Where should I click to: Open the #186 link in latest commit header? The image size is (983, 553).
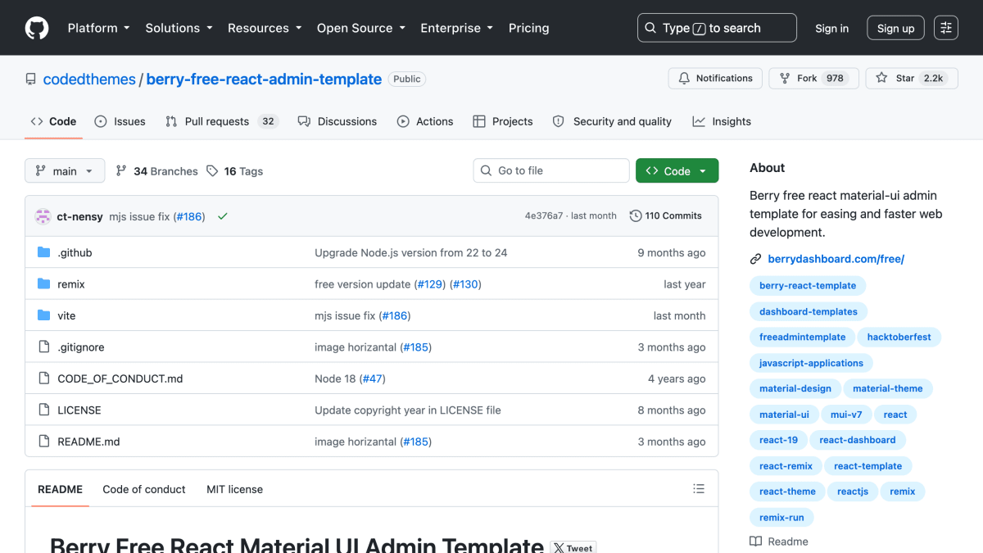[189, 216]
